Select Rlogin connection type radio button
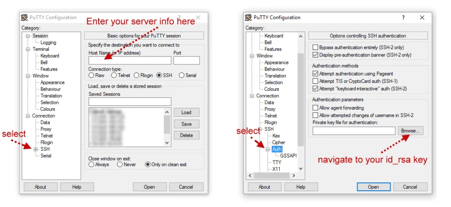Screen dimensions: 451x207 137,75
